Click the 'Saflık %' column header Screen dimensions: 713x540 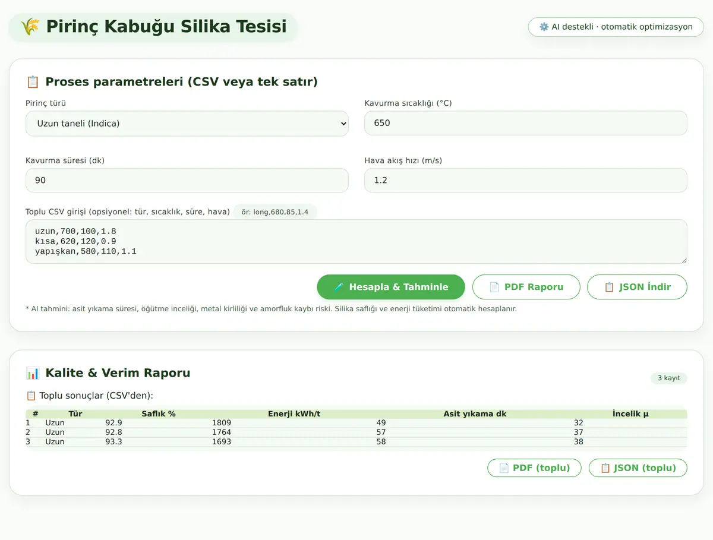[159, 413]
